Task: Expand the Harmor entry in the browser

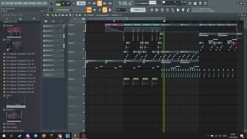Action: 10,25
